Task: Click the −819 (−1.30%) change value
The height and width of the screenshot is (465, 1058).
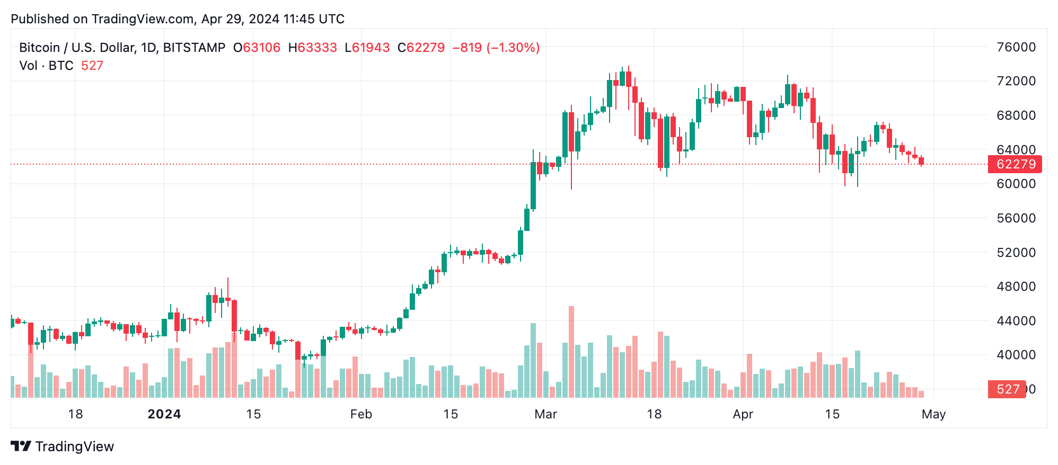Action: (496, 48)
